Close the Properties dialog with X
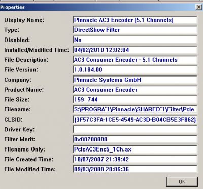 coord(198,7)
